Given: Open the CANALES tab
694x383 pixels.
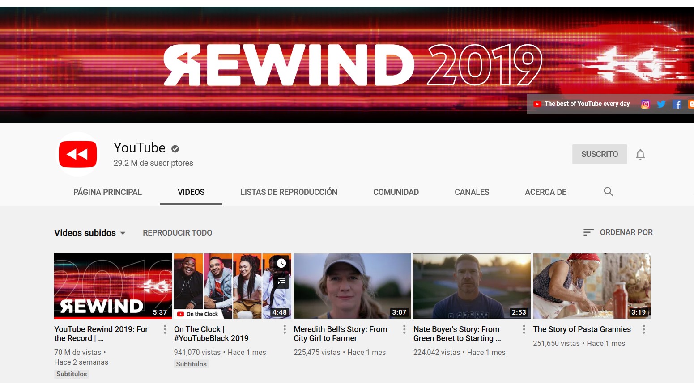Looking at the screenshot, I should (472, 192).
